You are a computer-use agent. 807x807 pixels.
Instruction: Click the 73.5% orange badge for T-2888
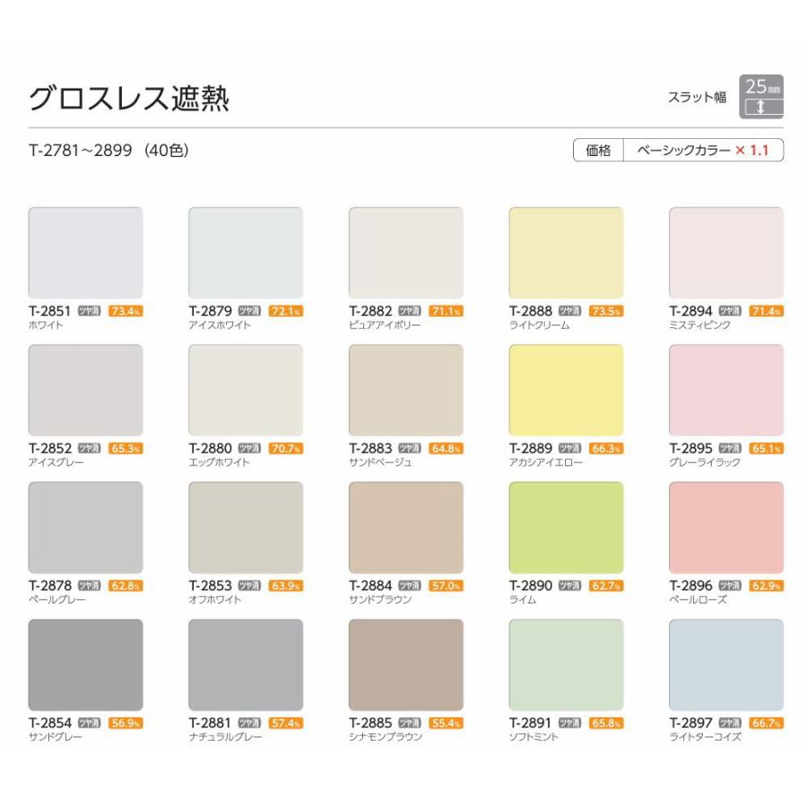coord(608,311)
